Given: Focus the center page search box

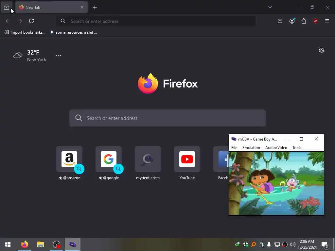Looking at the screenshot, I should coord(167,118).
